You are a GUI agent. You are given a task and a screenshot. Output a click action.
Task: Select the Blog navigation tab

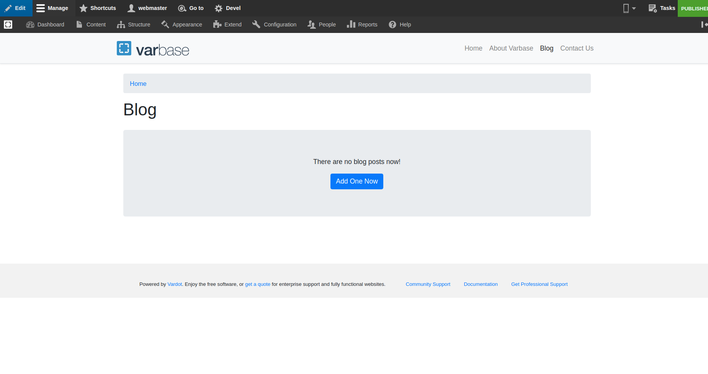pos(546,48)
